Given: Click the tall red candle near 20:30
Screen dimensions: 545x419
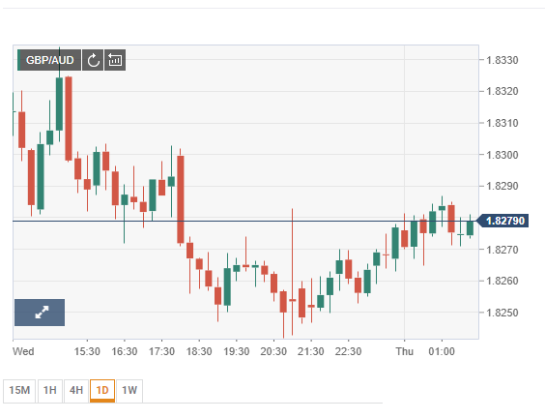Looking at the screenshot, I should click(293, 272).
